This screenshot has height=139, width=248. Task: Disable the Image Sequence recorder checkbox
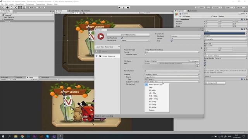[x=96, y=56]
